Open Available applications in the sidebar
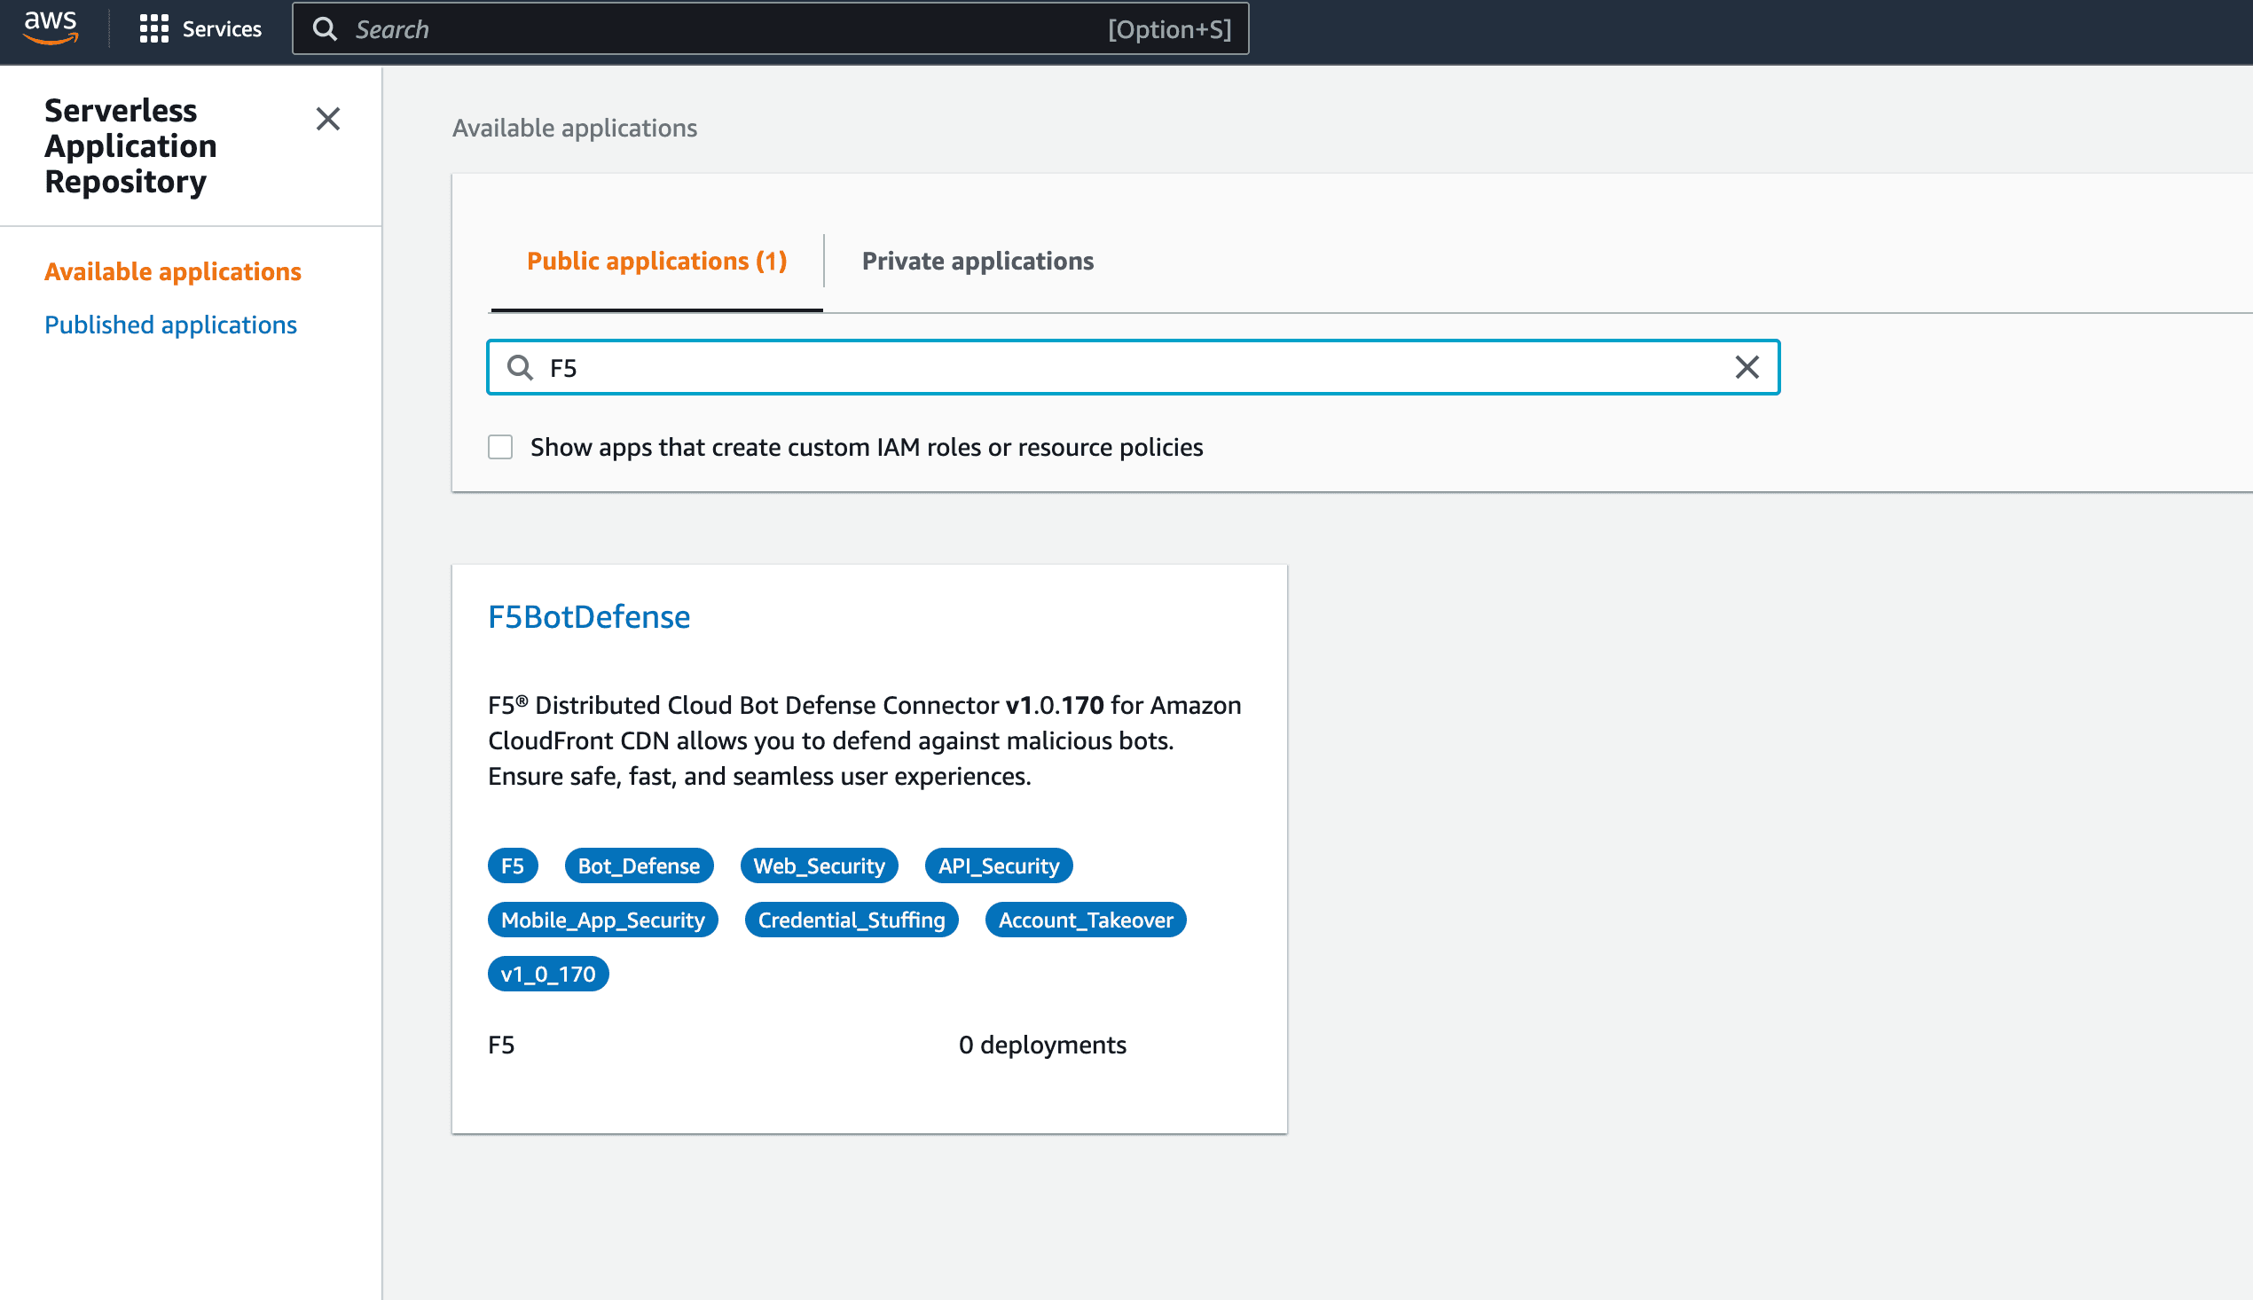The width and height of the screenshot is (2253, 1300). (x=173, y=271)
